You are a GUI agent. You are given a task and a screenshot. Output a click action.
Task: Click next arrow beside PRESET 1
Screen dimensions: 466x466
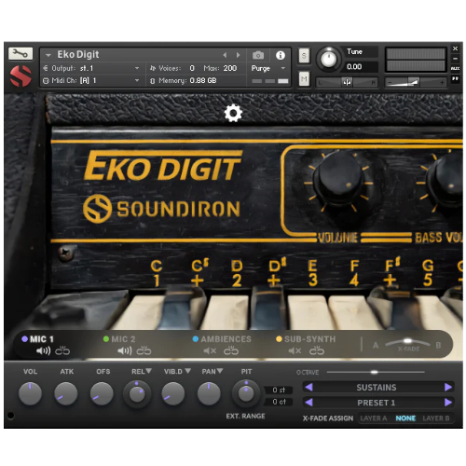point(448,403)
